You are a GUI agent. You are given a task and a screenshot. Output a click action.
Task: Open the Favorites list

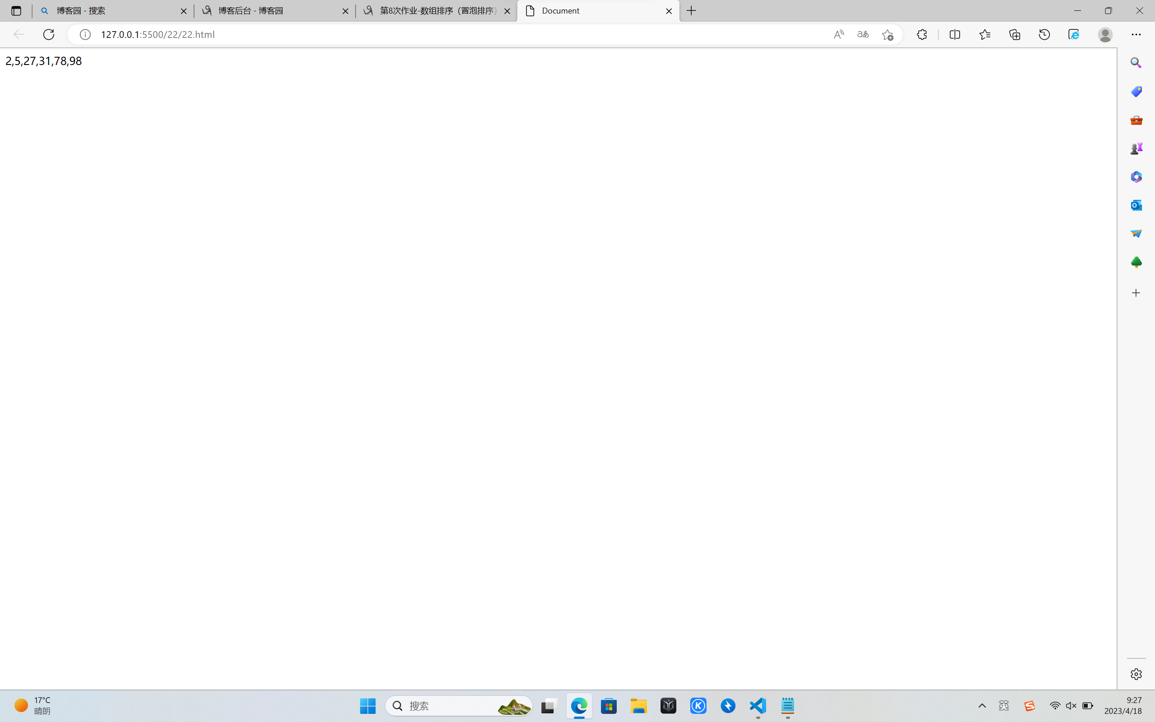(984, 34)
